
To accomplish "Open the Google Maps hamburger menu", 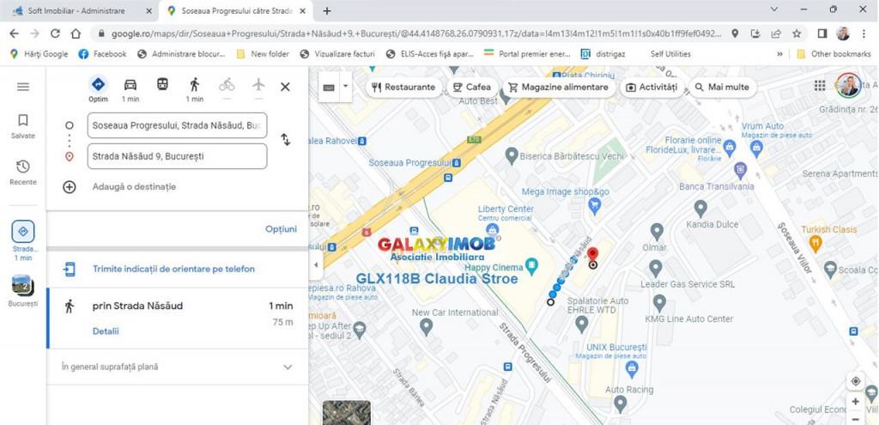I will (x=23, y=87).
